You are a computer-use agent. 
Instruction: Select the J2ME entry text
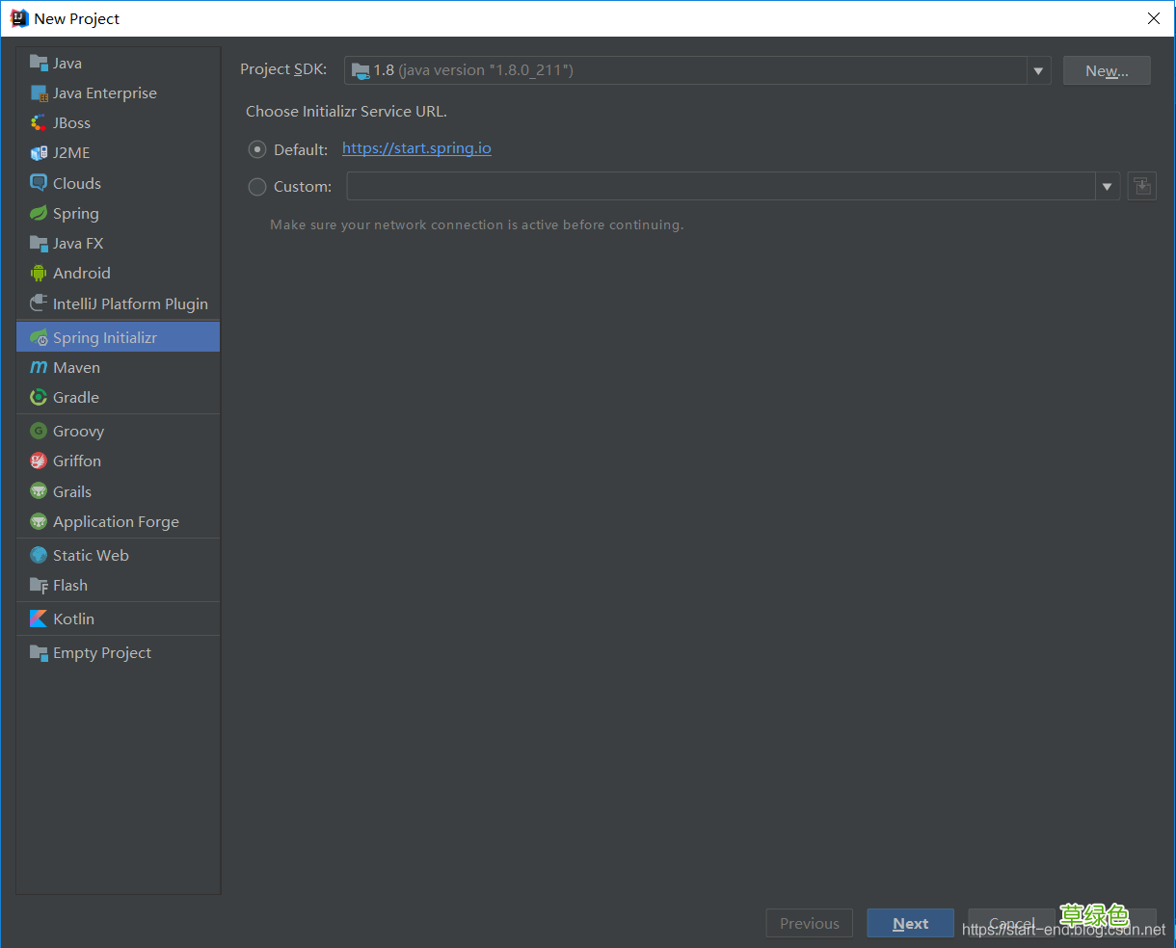coord(71,152)
